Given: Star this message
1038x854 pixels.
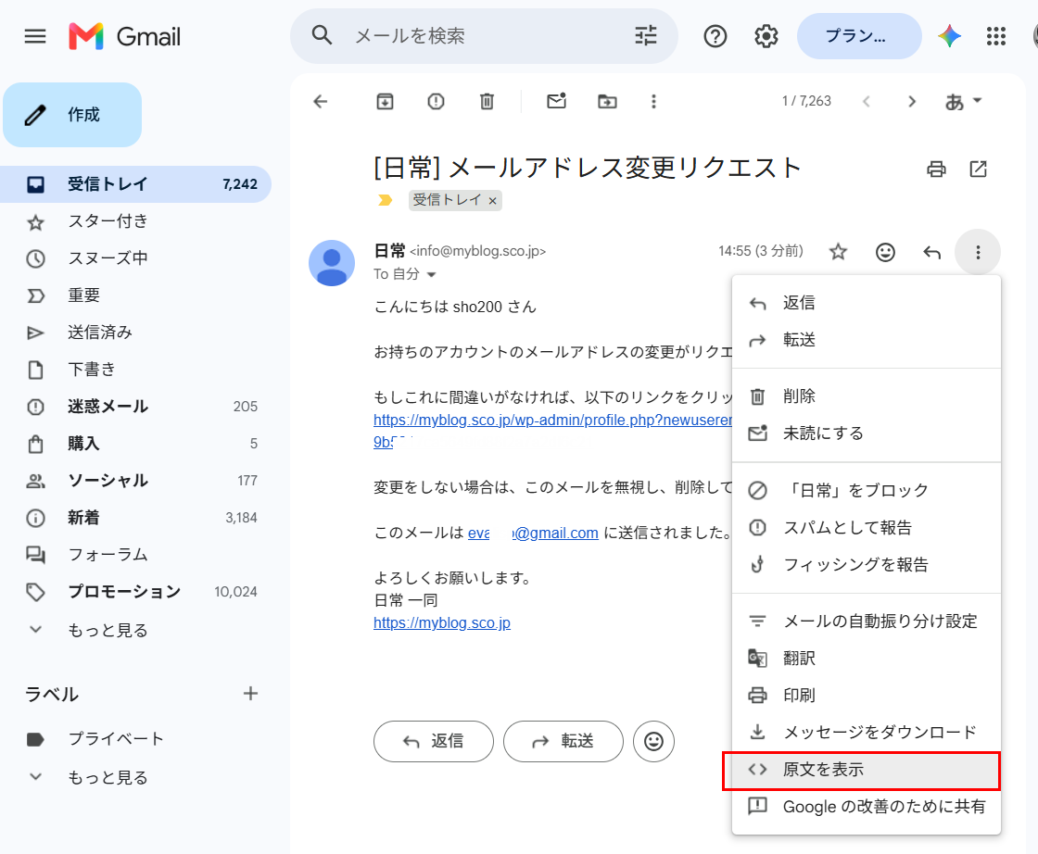Looking at the screenshot, I should pos(838,251).
